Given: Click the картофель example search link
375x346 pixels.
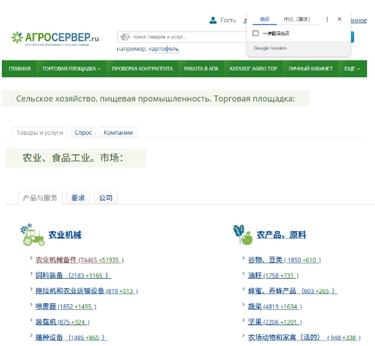Looking at the screenshot, I should tap(164, 49).
